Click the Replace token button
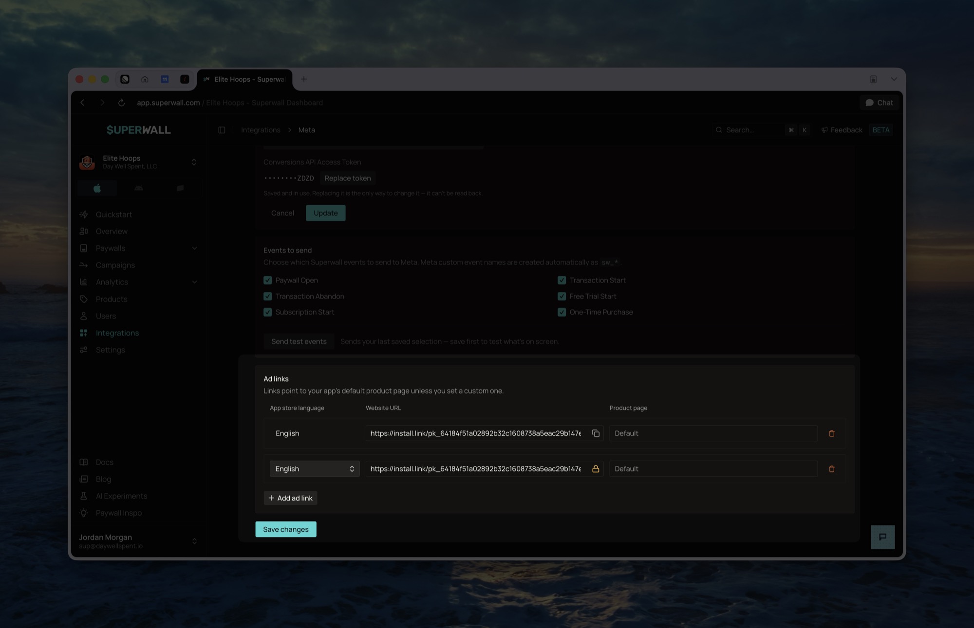 [x=348, y=179]
